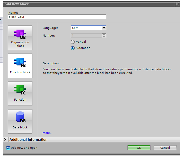Confirm with the OK button
This screenshot has height=158, width=184.
coord(139,148)
